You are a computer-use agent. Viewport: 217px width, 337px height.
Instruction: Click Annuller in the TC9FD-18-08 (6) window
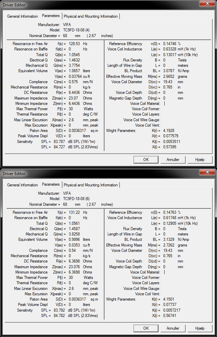pyautogui.click(x=173, y=328)
